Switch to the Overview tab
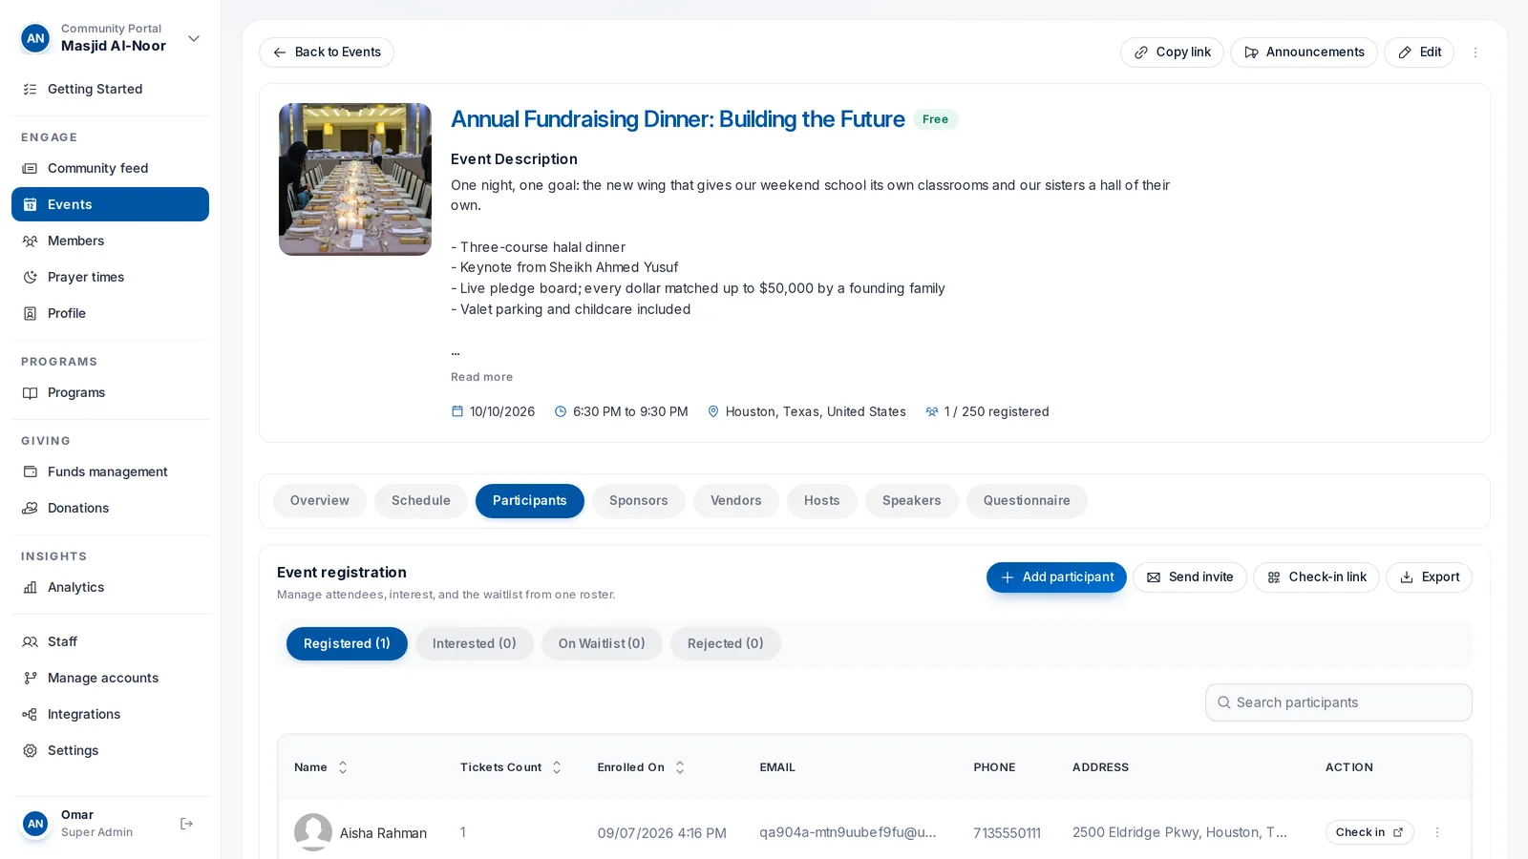The image size is (1528, 859). [x=320, y=501]
